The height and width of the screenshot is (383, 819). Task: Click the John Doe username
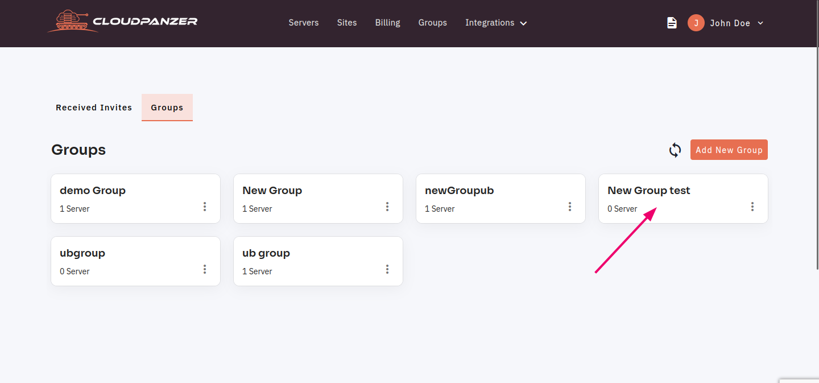(x=730, y=23)
